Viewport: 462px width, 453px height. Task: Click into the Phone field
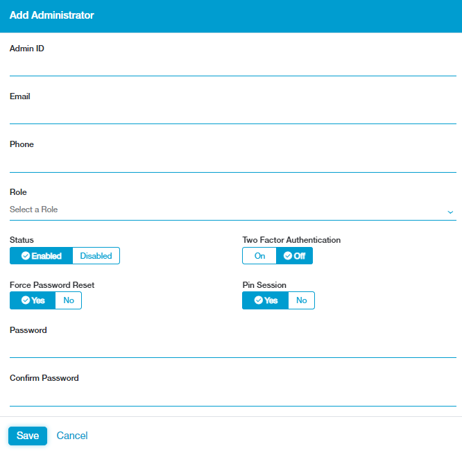(x=232, y=162)
